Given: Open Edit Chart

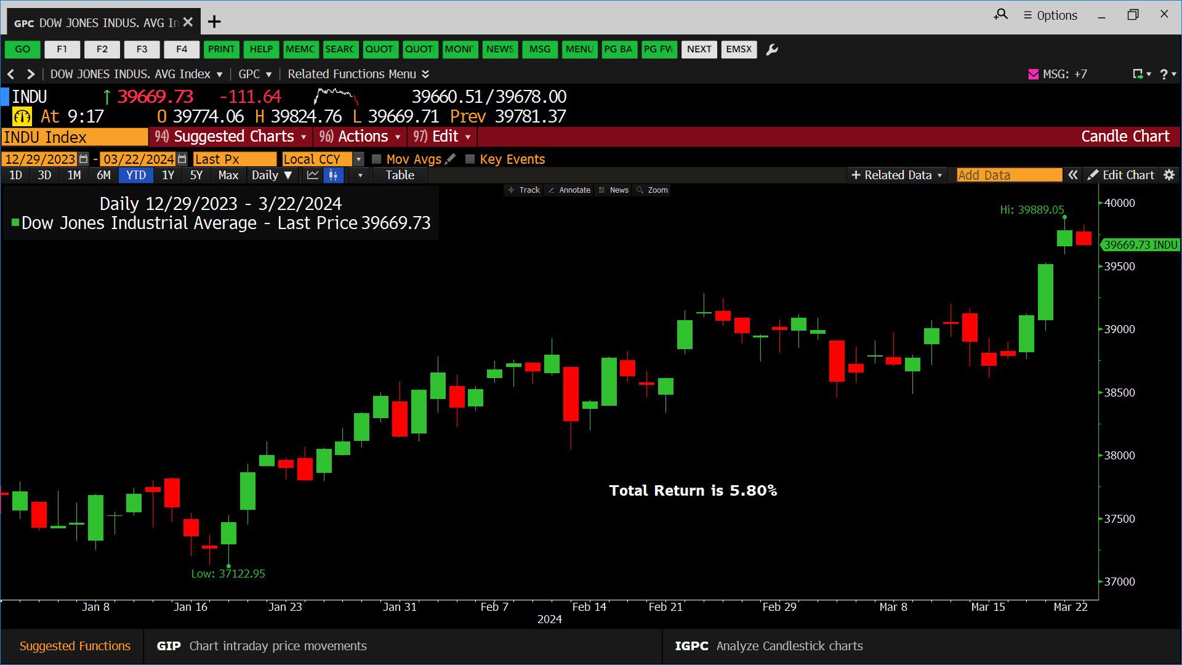Looking at the screenshot, I should pyautogui.click(x=1121, y=175).
